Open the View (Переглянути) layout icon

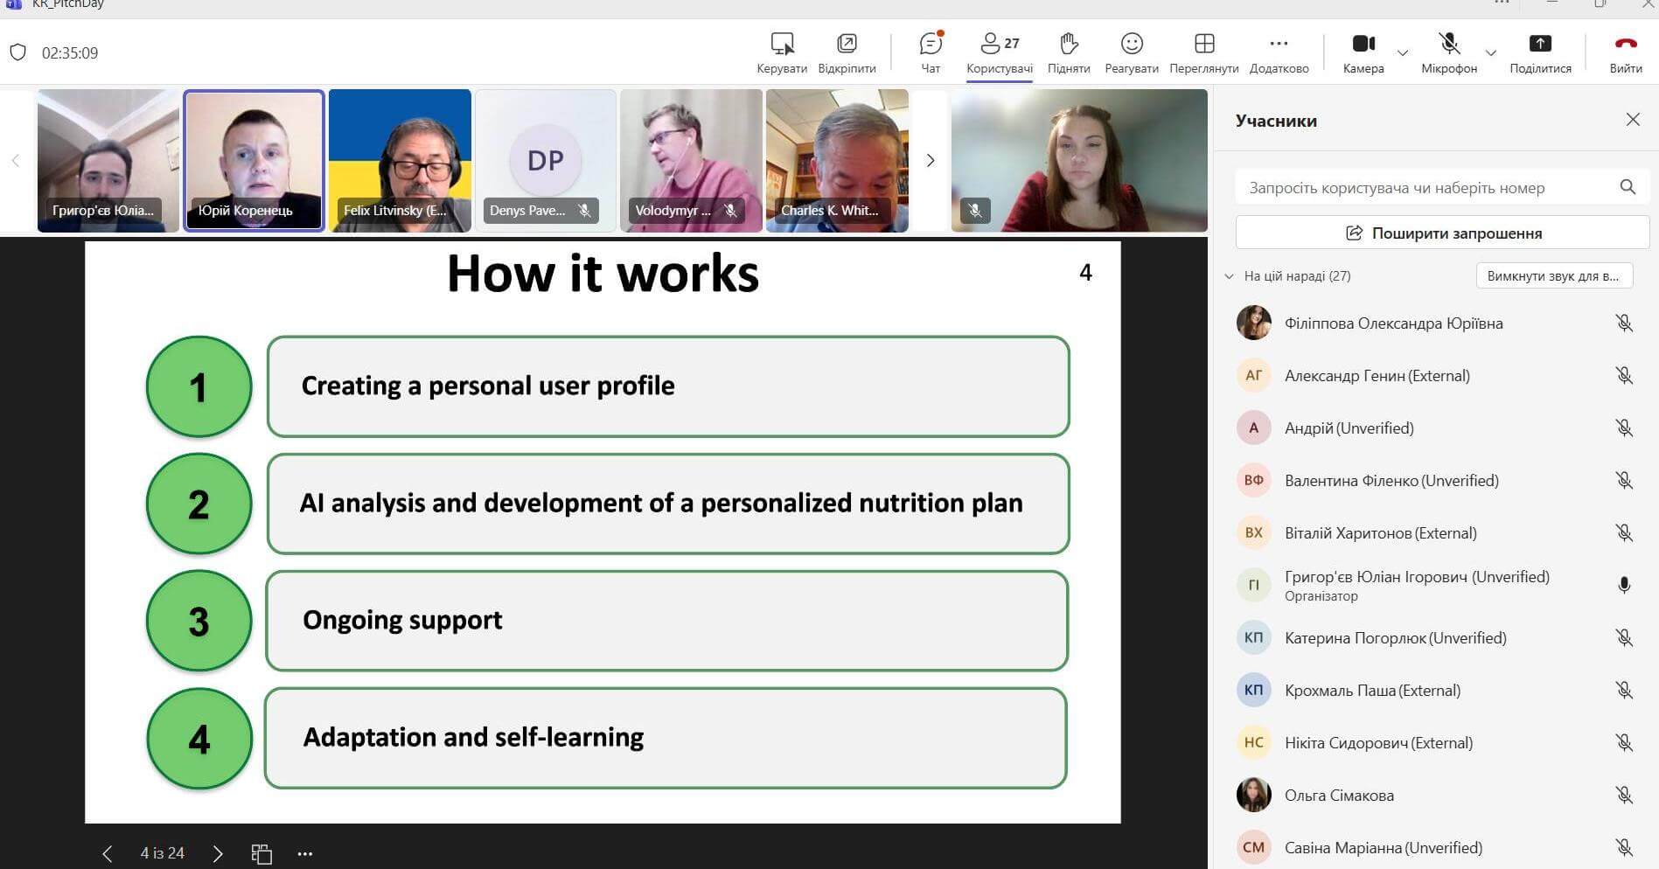[1203, 45]
